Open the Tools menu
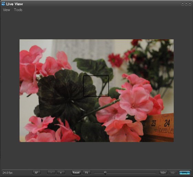This screenshot has height=177, width=193. point(18,10)
